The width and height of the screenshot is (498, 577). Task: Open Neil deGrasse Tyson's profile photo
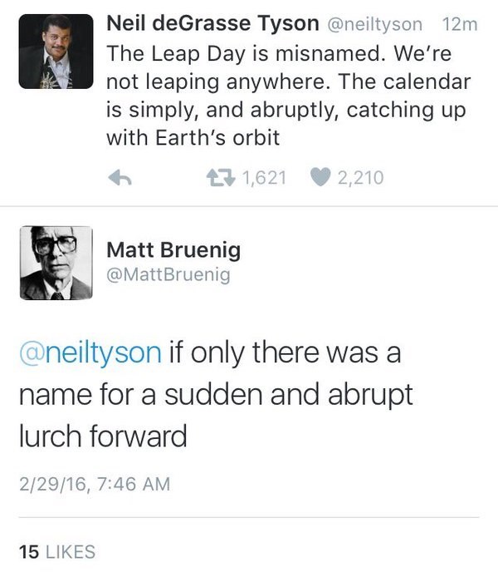pos(56,52)
